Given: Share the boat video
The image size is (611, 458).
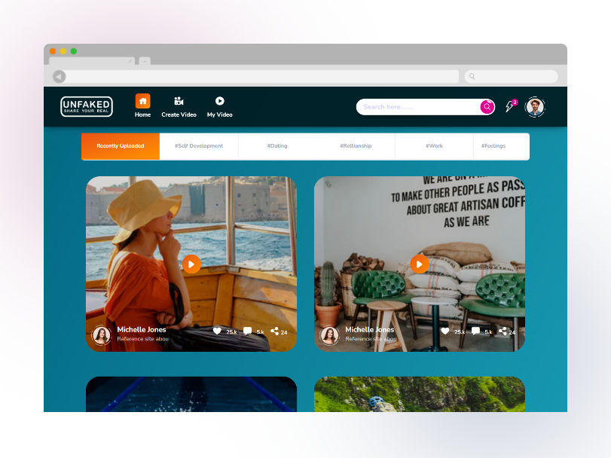Looking at the screenshot, I should pos(274,331).
